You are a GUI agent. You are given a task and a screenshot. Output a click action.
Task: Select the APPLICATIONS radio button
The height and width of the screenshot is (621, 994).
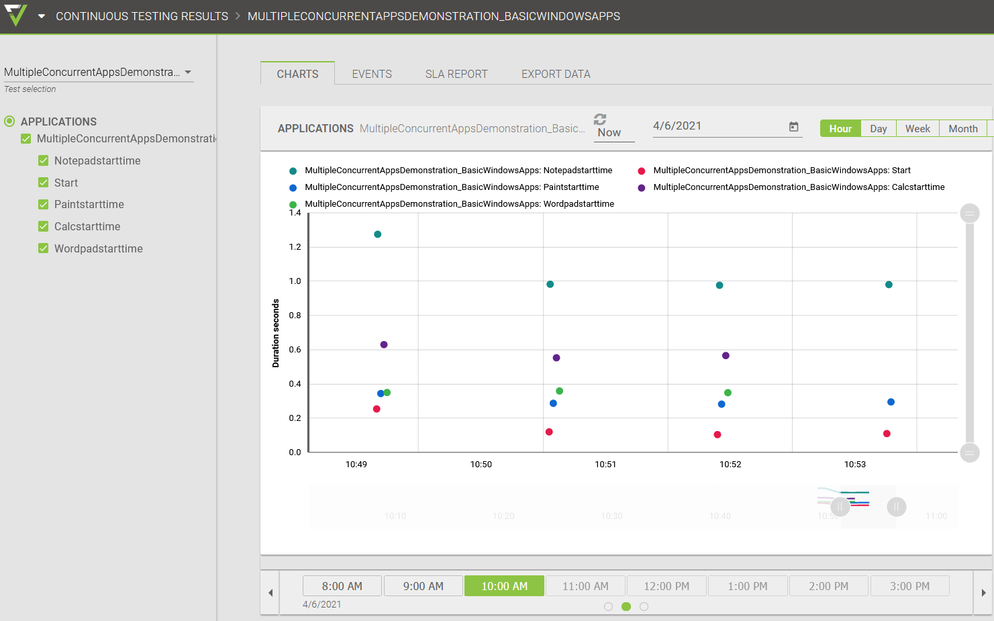(9, 122)
